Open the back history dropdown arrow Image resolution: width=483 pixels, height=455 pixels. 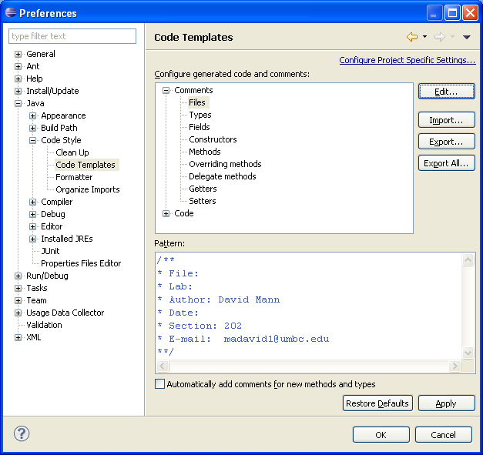(424, 37)
